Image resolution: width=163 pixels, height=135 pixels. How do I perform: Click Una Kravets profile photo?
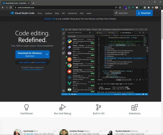click(x=18, y=132)
